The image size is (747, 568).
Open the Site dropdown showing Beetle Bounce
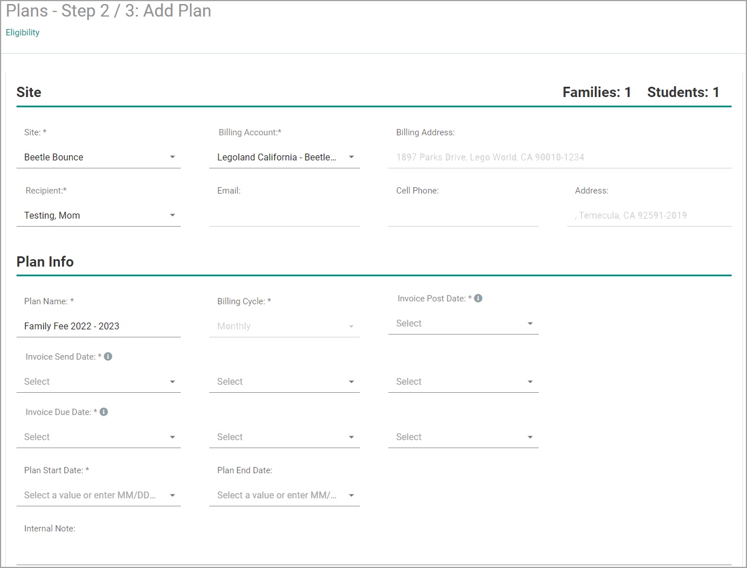99,157
